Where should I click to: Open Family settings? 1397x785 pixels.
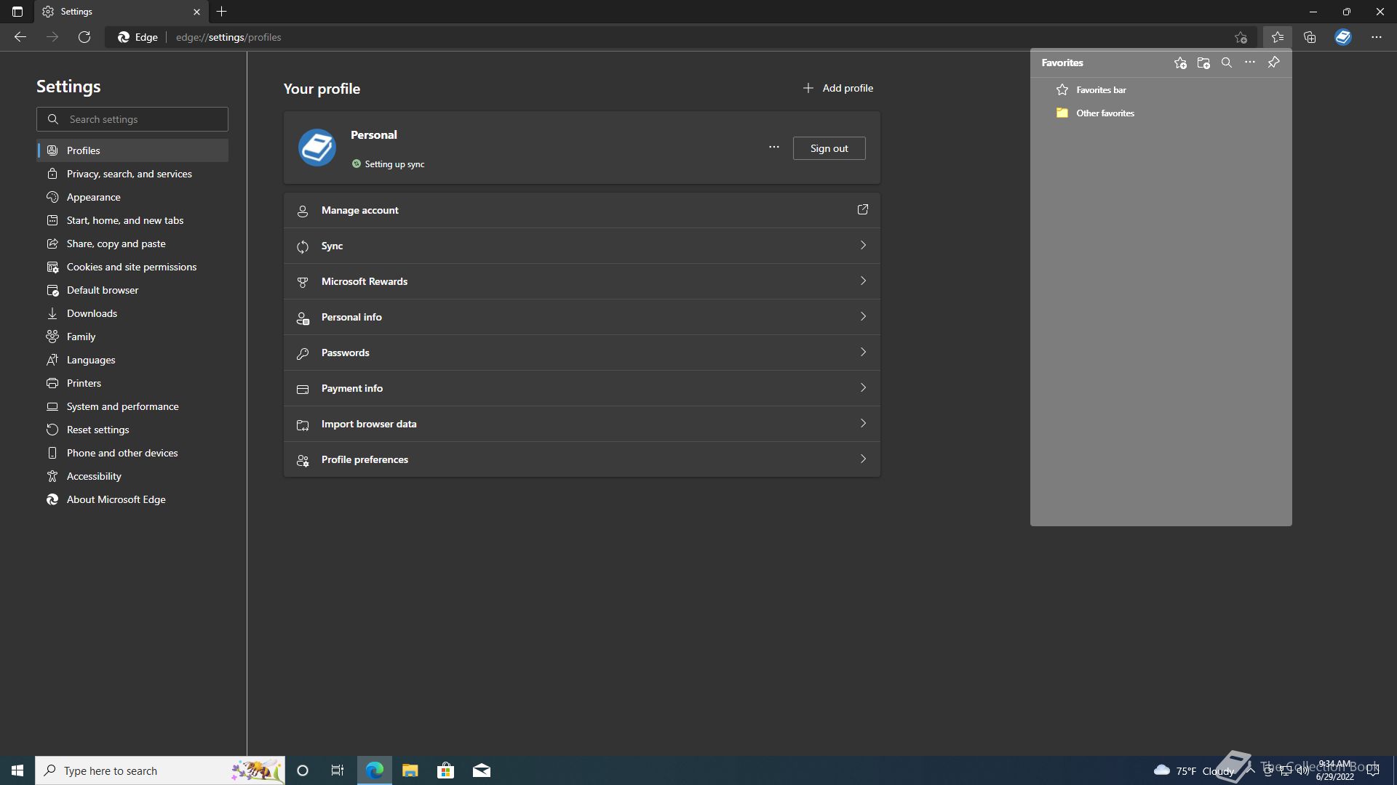coord(132,337)
